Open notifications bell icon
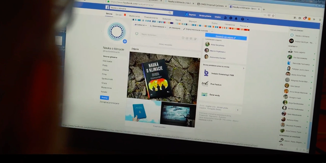The width and height of the screenshot is (326, 163). pyautogui.click(x=236, y=18)
